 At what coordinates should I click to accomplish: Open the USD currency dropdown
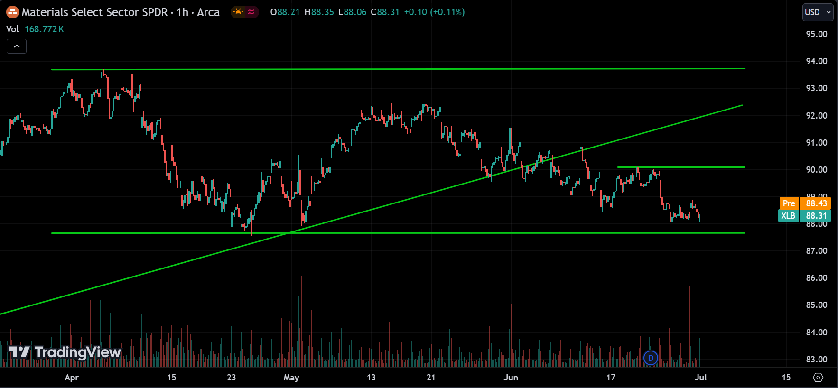tap(818, 12)
